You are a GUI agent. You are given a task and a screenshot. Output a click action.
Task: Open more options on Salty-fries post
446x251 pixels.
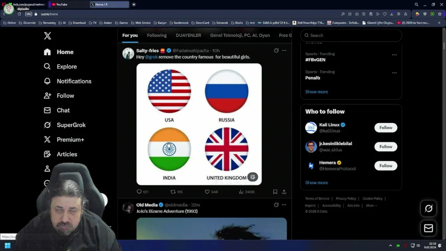284,51
